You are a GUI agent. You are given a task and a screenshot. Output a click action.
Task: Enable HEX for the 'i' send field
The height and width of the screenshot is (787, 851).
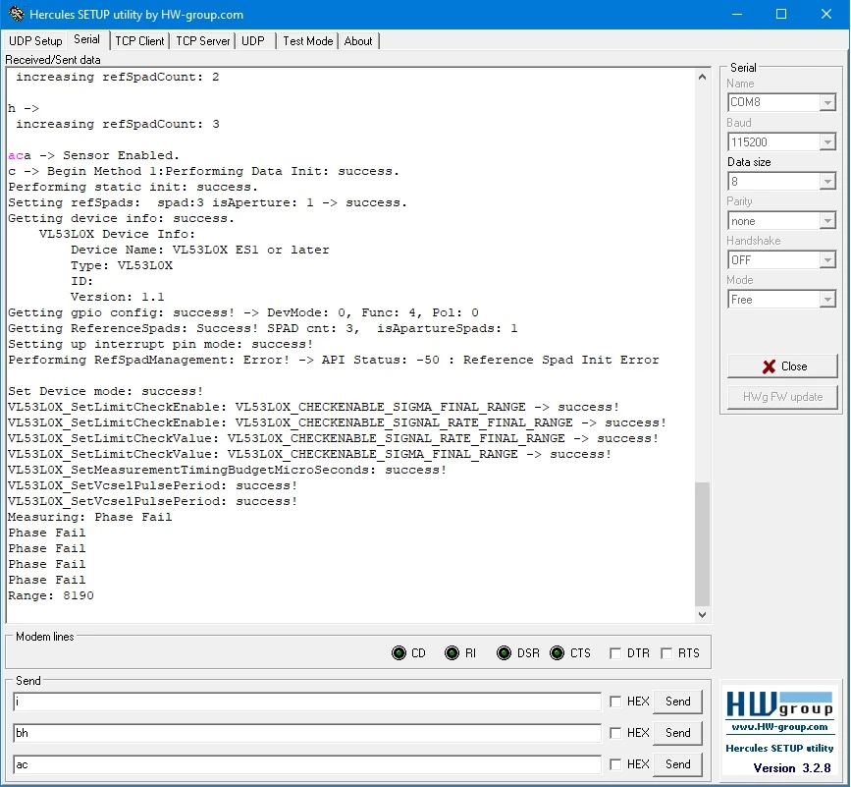(614, 702)
